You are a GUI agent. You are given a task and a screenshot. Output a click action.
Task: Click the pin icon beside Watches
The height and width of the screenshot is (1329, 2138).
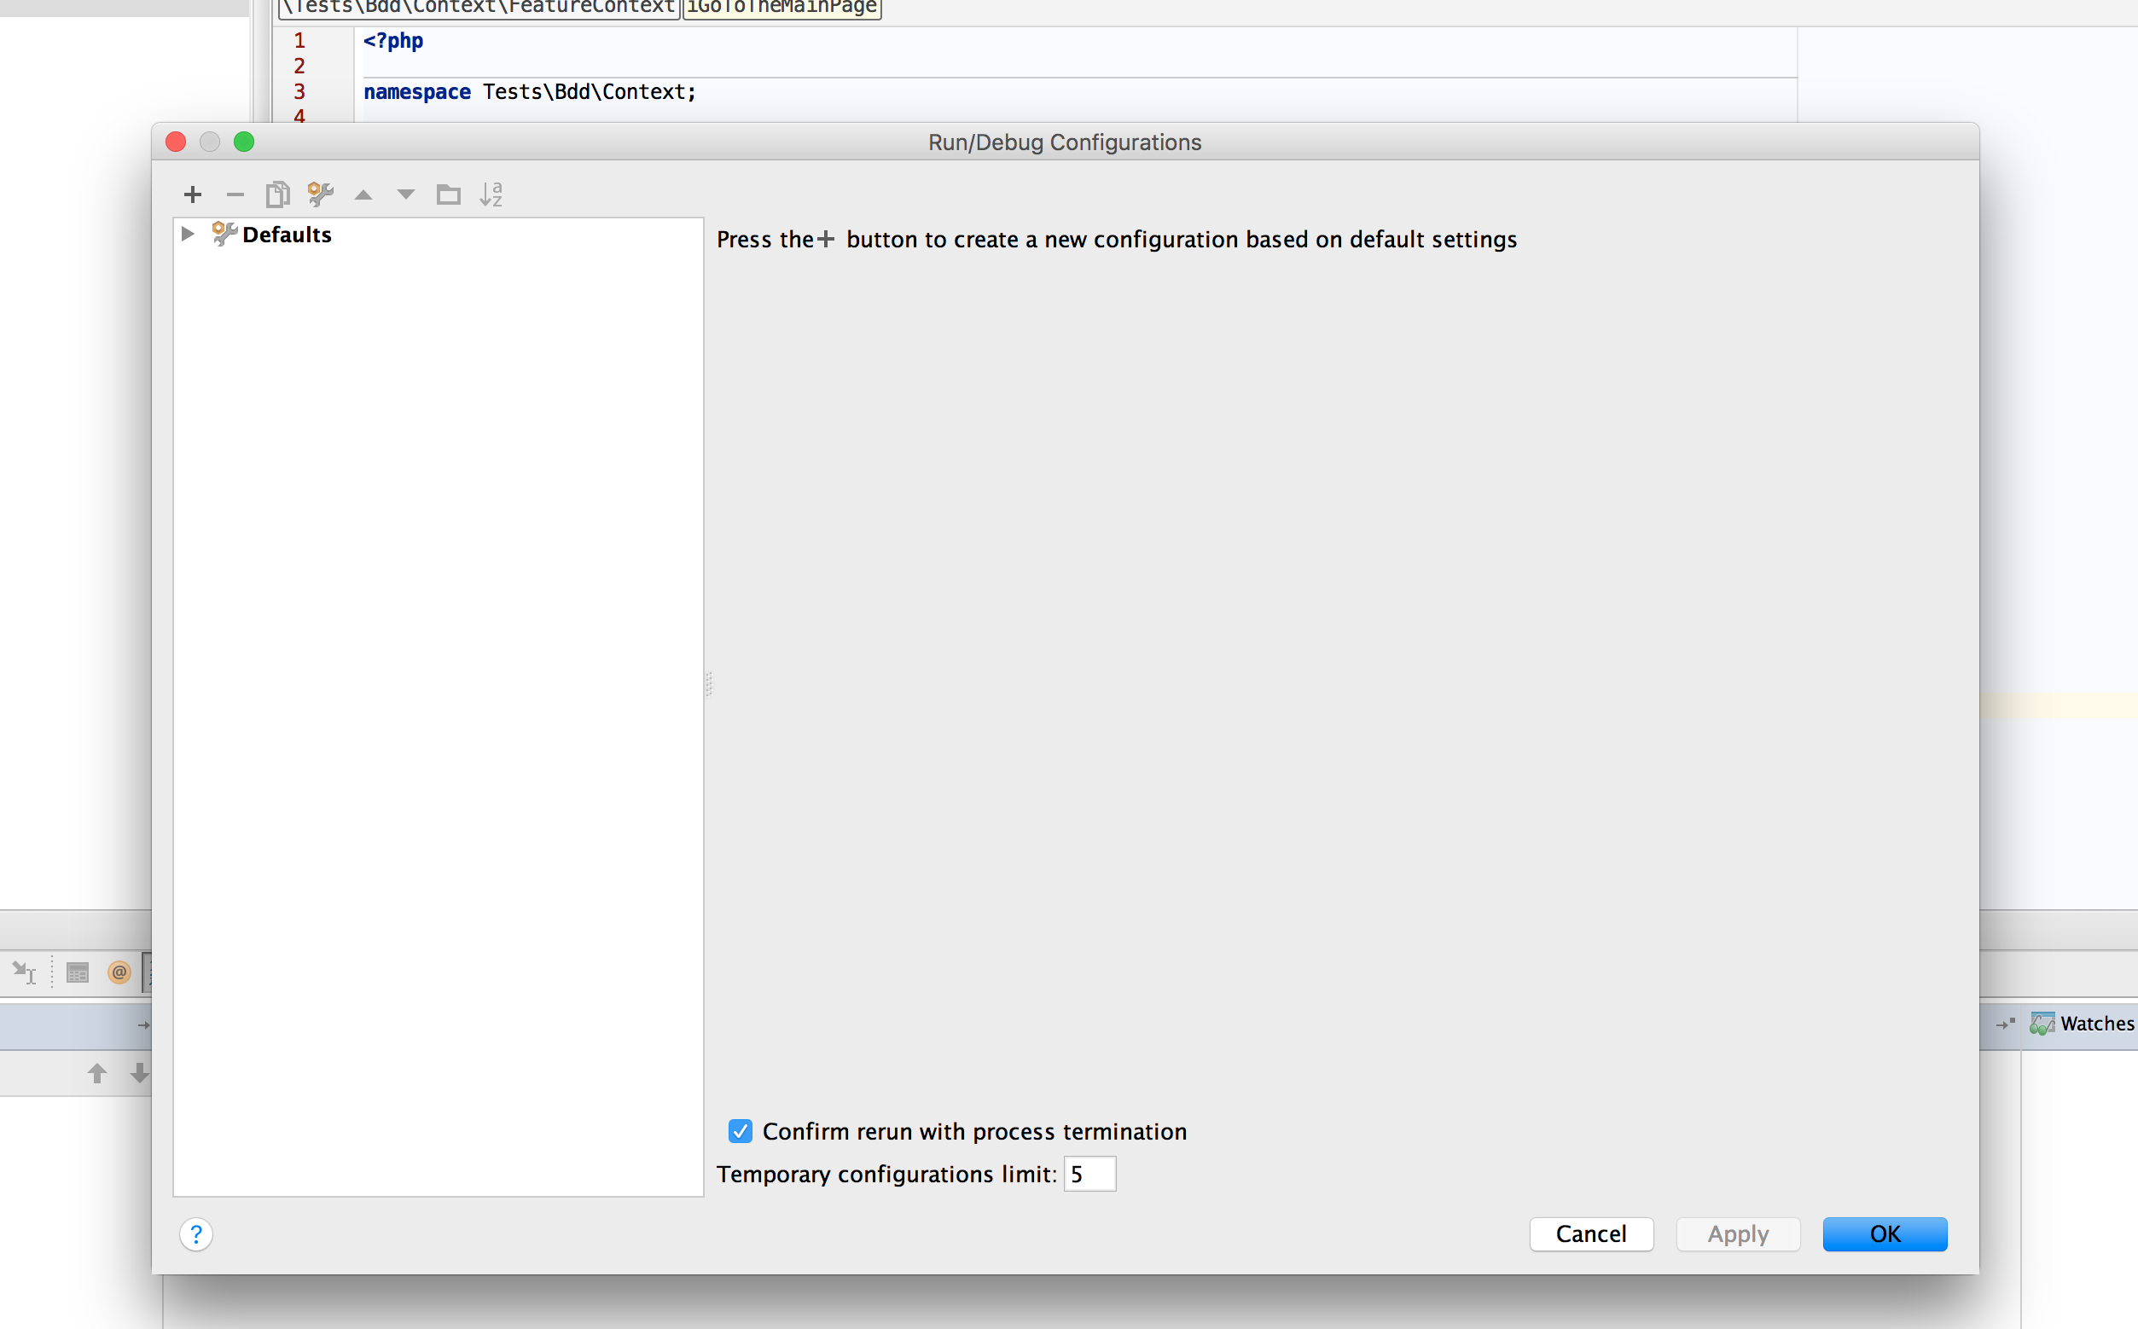tap(2005, 1024)
